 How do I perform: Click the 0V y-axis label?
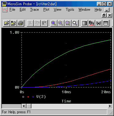coord(17,87)
